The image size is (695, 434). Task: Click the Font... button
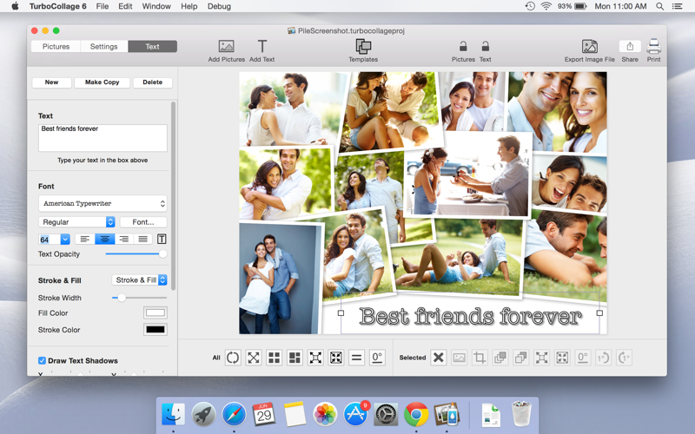[x=142, y=222]
